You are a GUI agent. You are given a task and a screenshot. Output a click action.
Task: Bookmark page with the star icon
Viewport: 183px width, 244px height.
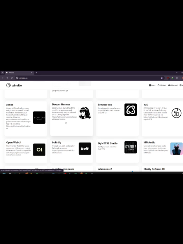(162, 78)
